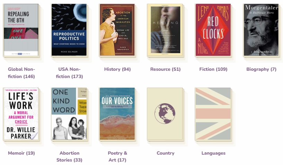
Task: Open Abortion in the American Imagination cover
Action: tap(117, 30)
